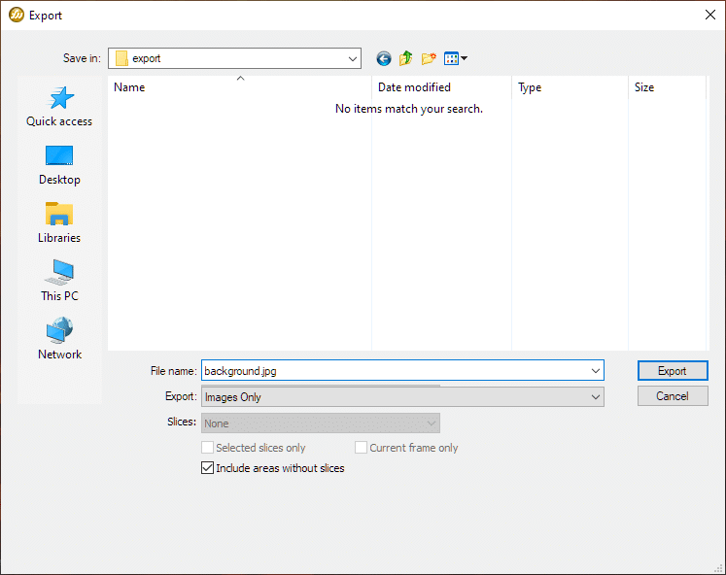This screenshot has width=726, height=575.
Task: Create a new folder with toolbar icon
Action: pos(429,58)
